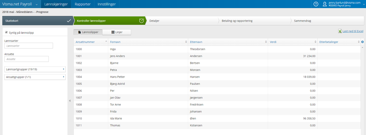Image resolution: width=366 pixels, height=135 pixels.
Task: Click last name Jørgensen
Action: coord(197,98)
